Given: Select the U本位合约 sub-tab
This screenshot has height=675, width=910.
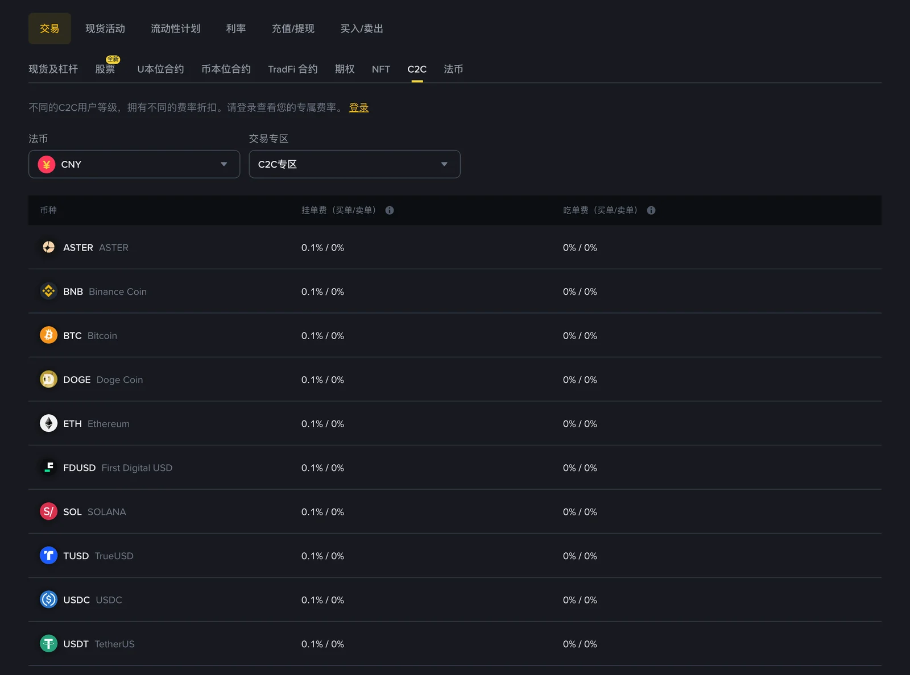Looking at the screenshot, I should click(x=160, y=69).
